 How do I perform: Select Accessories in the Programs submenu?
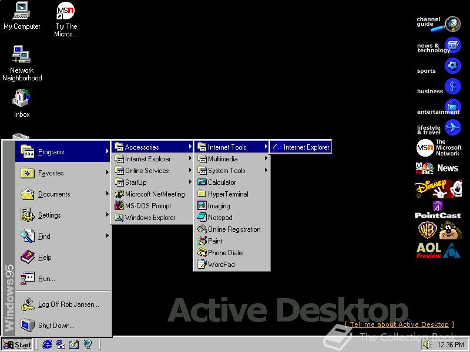153,147
